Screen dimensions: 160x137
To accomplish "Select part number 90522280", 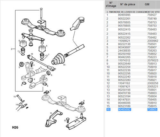I will pyautogui.click(x=124, y=80).
